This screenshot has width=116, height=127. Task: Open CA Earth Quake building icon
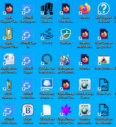point(47,9)
